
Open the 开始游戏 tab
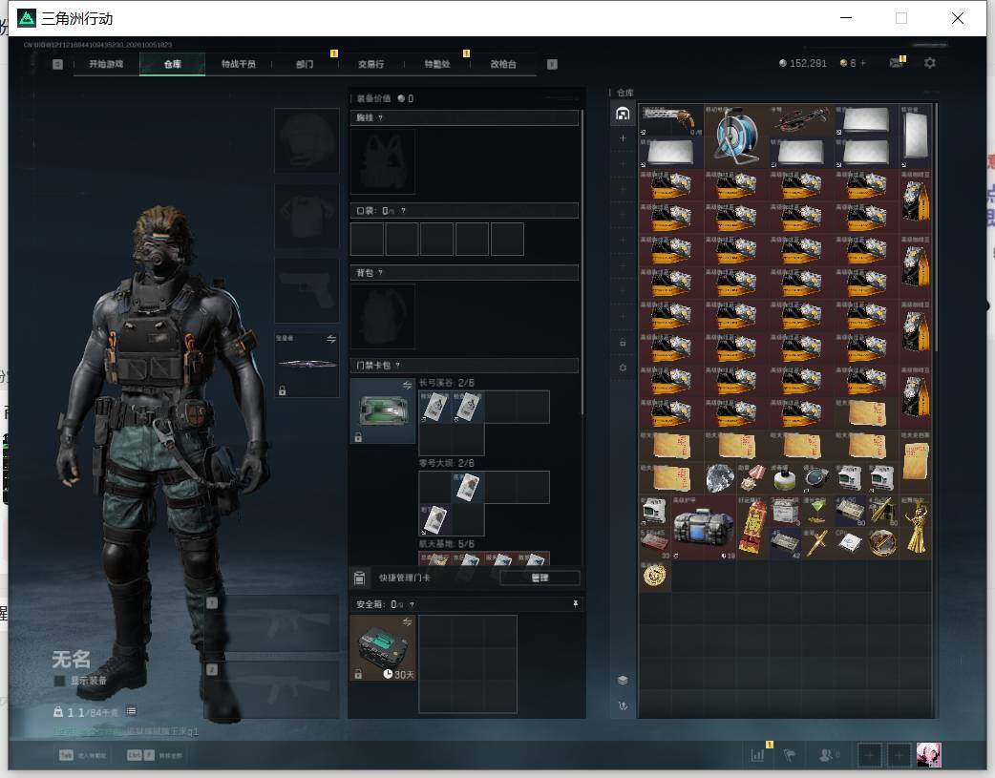tap(106, 64)
